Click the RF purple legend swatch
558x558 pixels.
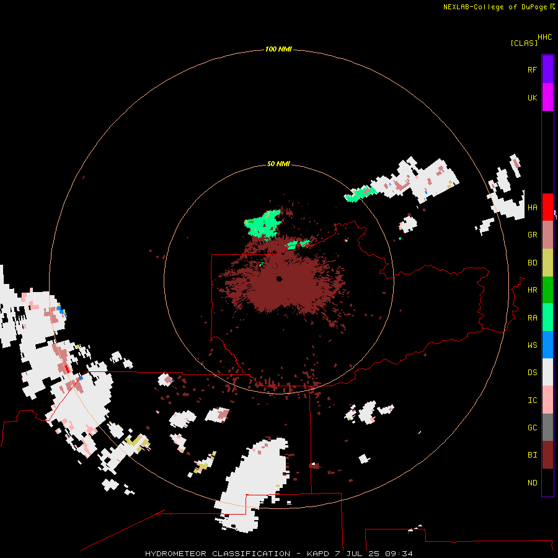point(547,69)
